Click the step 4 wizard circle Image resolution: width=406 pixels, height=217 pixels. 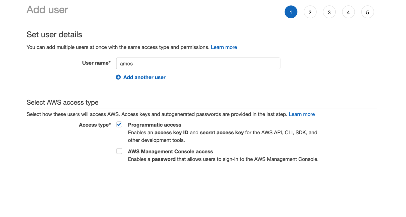348,12
